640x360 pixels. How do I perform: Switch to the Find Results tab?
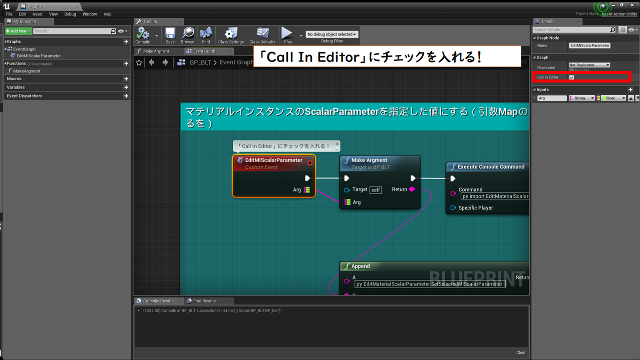coord(204,301)
